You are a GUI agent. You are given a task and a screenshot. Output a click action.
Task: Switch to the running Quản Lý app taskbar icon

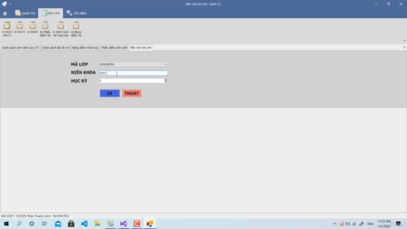(150, 223)
